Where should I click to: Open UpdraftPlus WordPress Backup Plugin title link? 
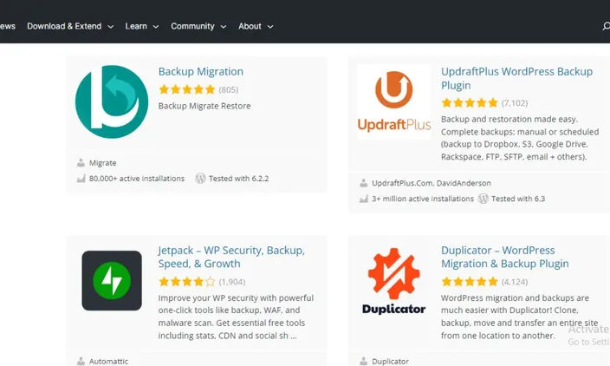click(516, 78)
